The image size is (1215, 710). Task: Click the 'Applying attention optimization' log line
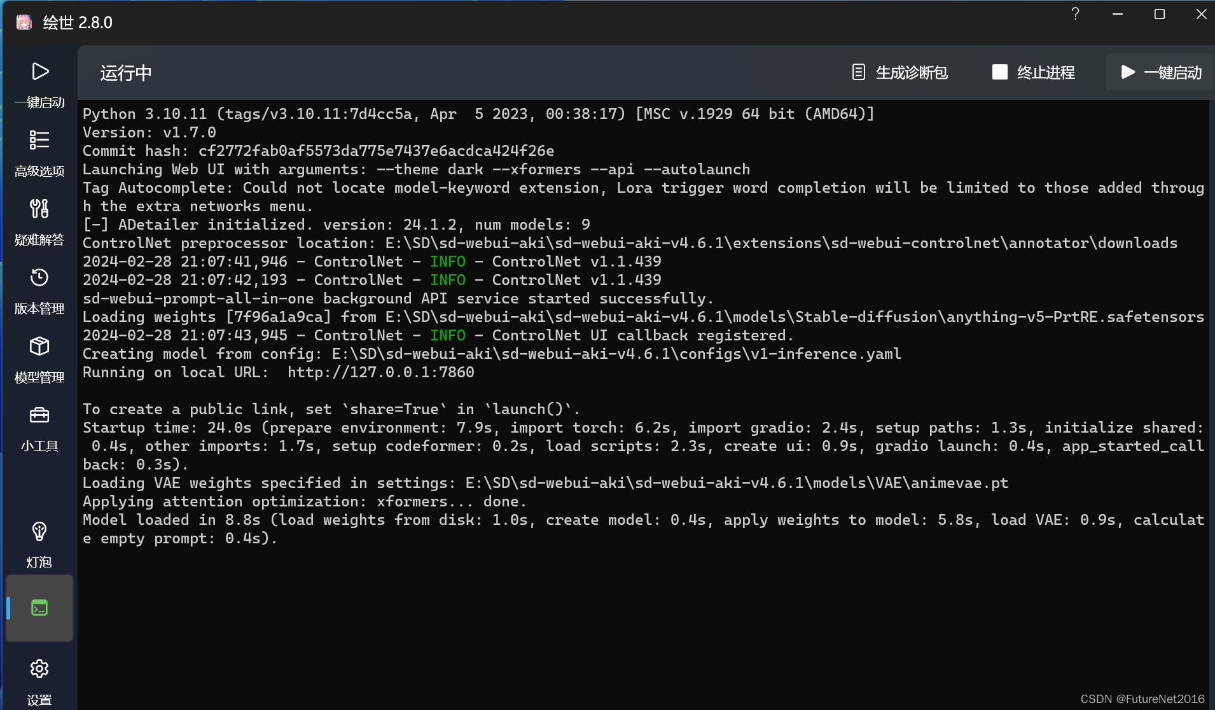[x=305, y=501]
